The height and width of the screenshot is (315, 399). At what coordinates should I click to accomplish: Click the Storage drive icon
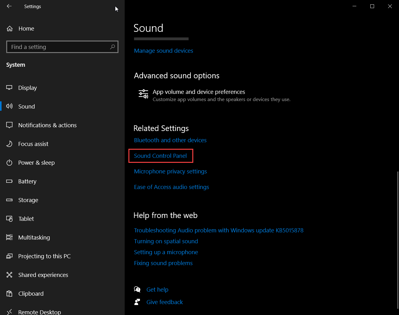tap(9, 200)
